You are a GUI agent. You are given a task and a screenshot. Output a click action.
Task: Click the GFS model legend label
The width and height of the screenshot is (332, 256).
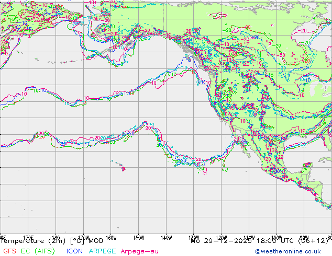(x=8, y=251)
